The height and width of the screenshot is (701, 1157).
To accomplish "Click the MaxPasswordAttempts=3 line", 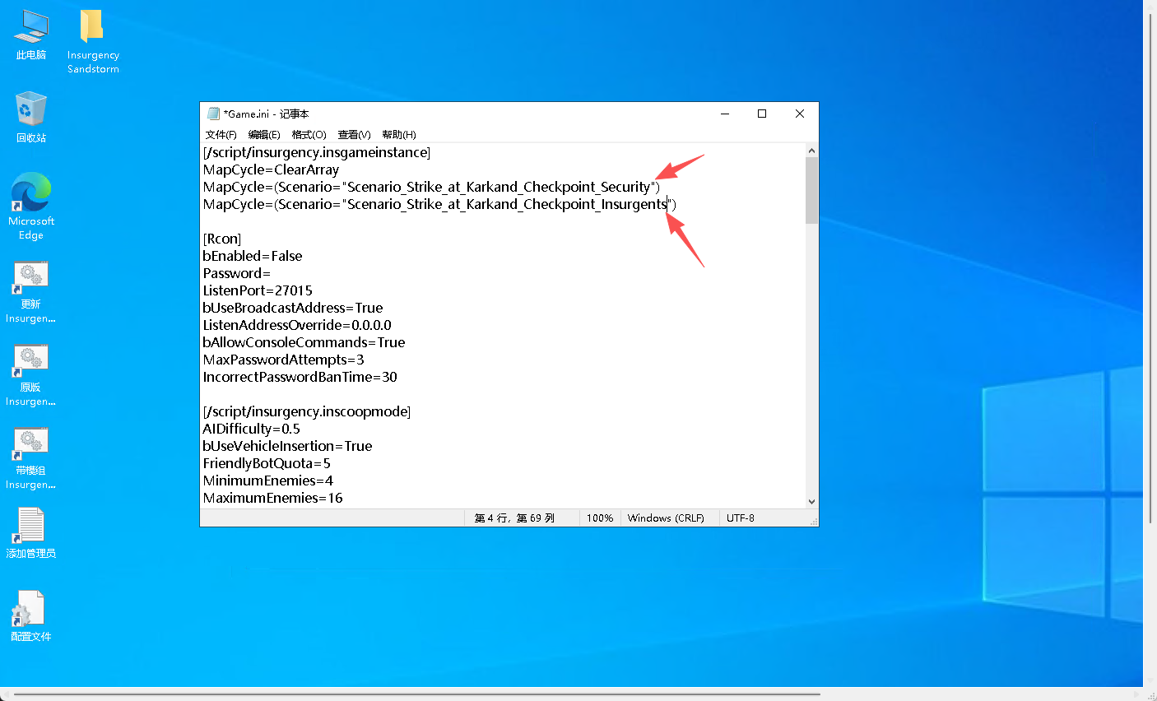I will [284, 360].
